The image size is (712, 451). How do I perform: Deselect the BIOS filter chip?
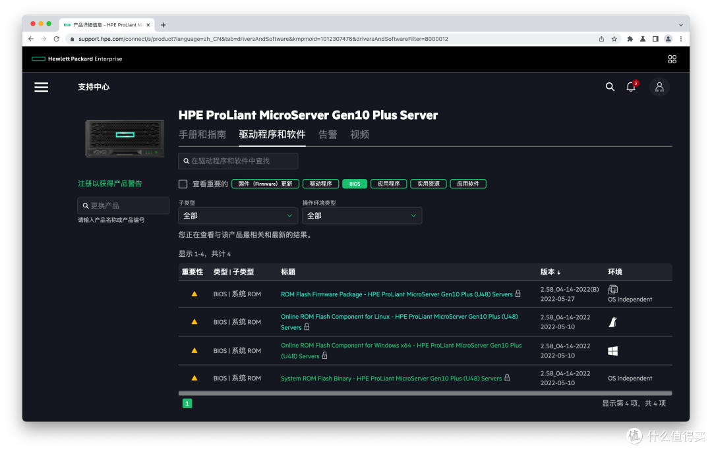click(x=355, y=184)
